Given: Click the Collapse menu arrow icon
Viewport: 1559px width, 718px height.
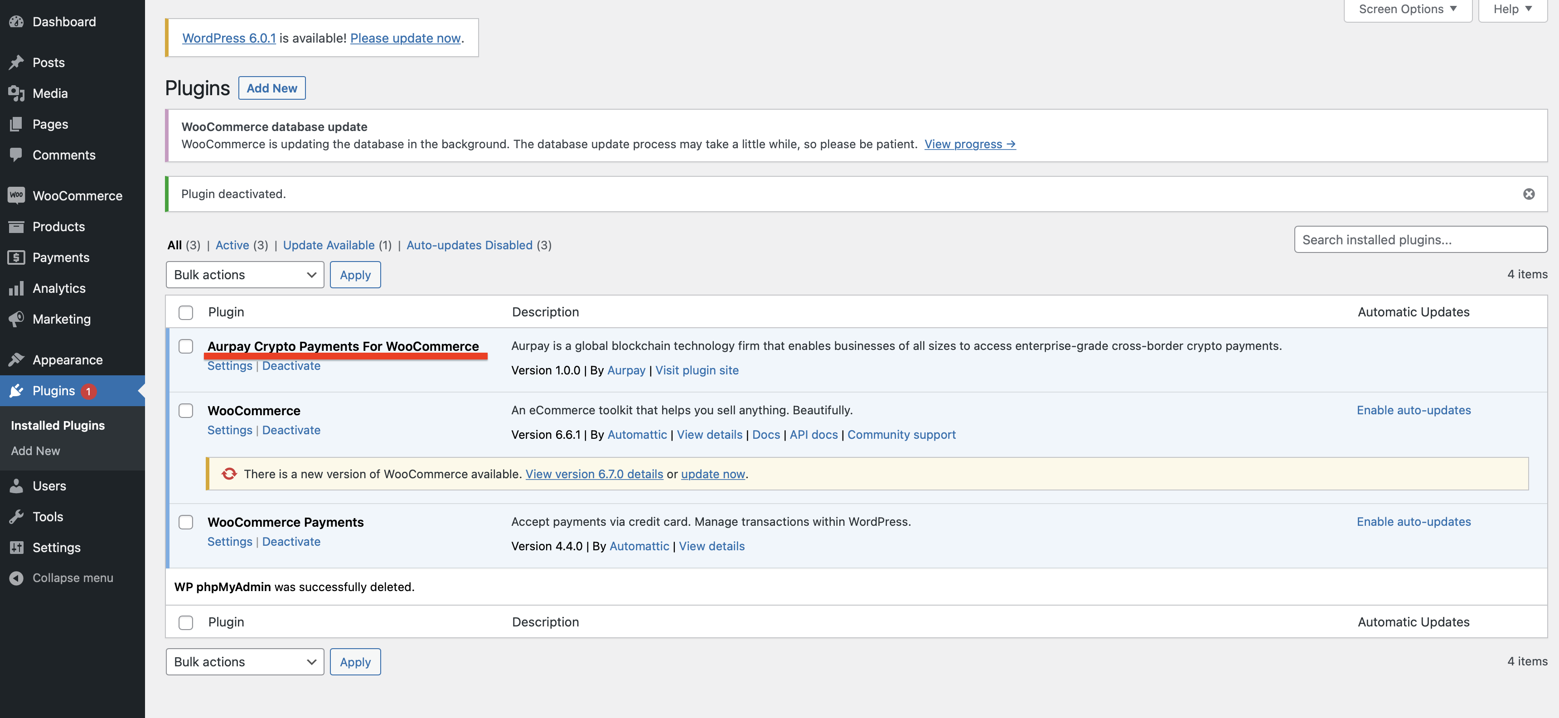Looking at the screenshot, I should (16, 578).
